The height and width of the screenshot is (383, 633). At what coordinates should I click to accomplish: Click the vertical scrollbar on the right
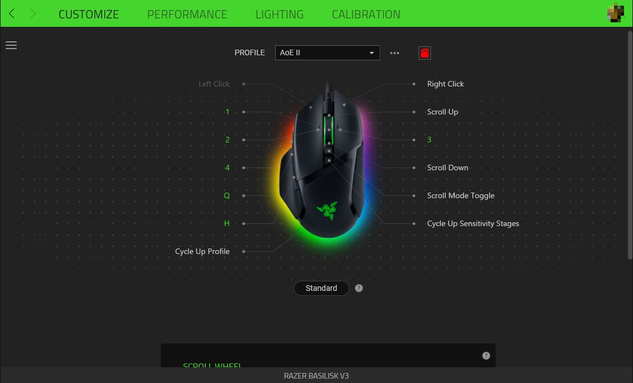[x=630, y=145]
